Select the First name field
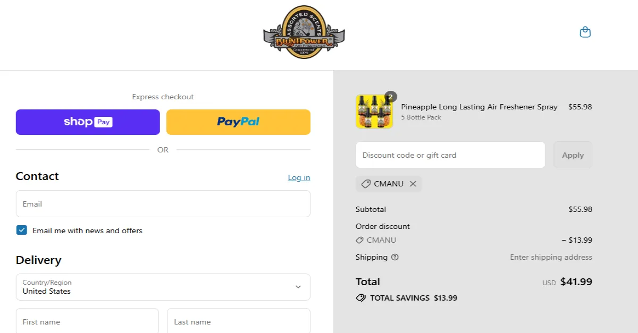This screenshot has height=333, width=638. click(87, 321)
